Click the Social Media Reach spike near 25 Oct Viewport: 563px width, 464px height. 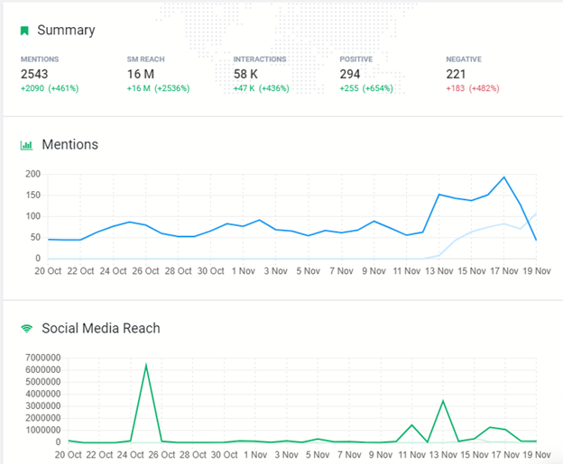(x=146, y=365)
